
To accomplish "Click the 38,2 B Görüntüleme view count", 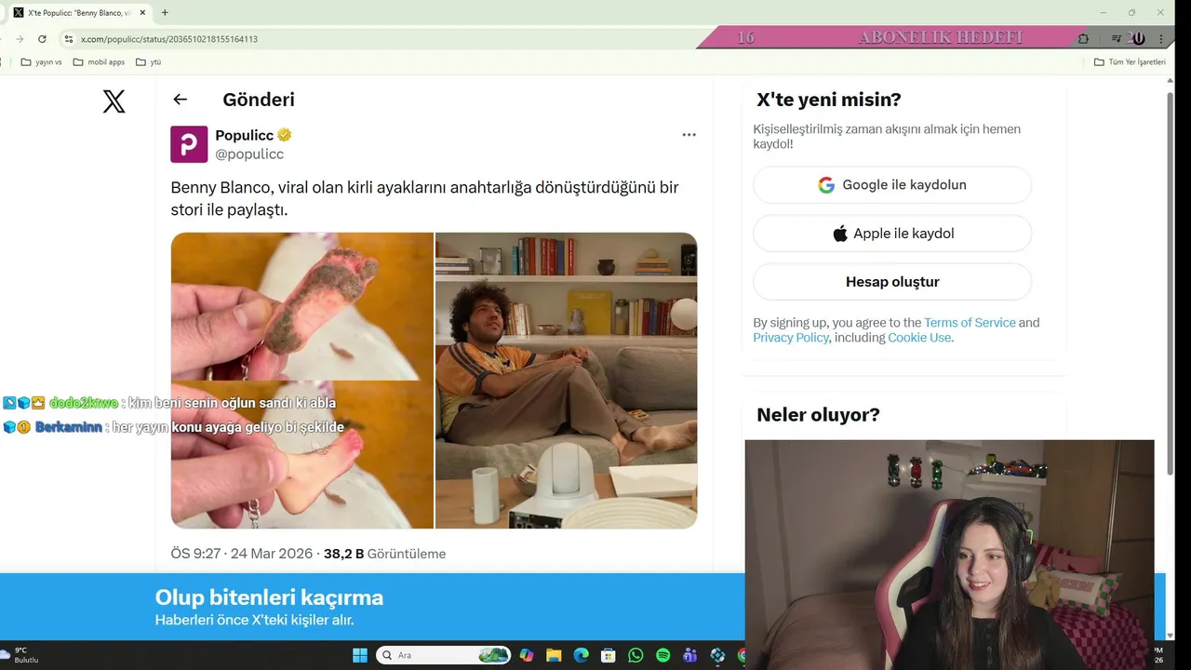I will point(384,554).
